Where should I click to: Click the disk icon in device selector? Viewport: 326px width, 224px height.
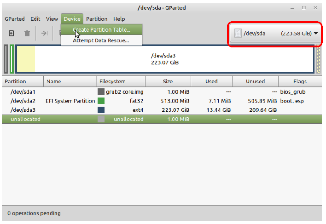click(238, 33)
